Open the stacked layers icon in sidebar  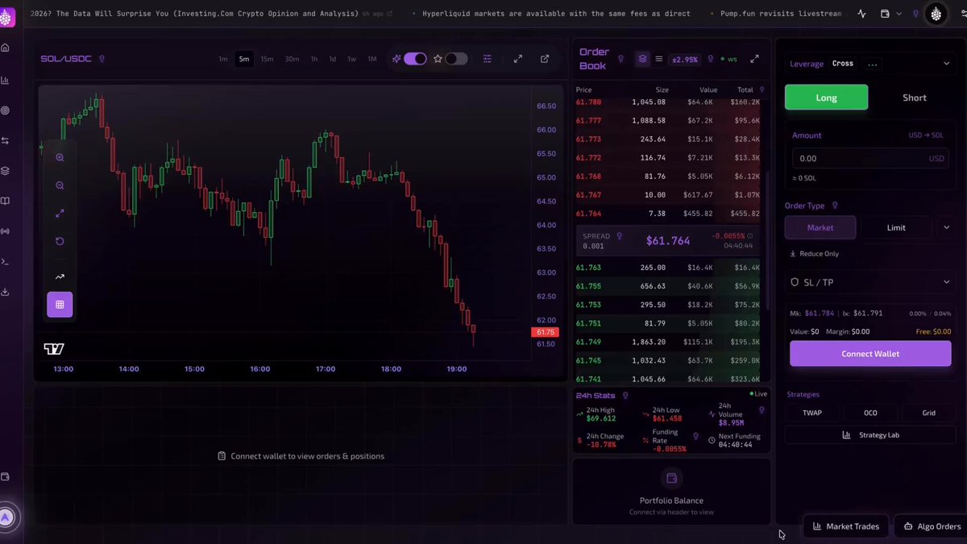5,171
